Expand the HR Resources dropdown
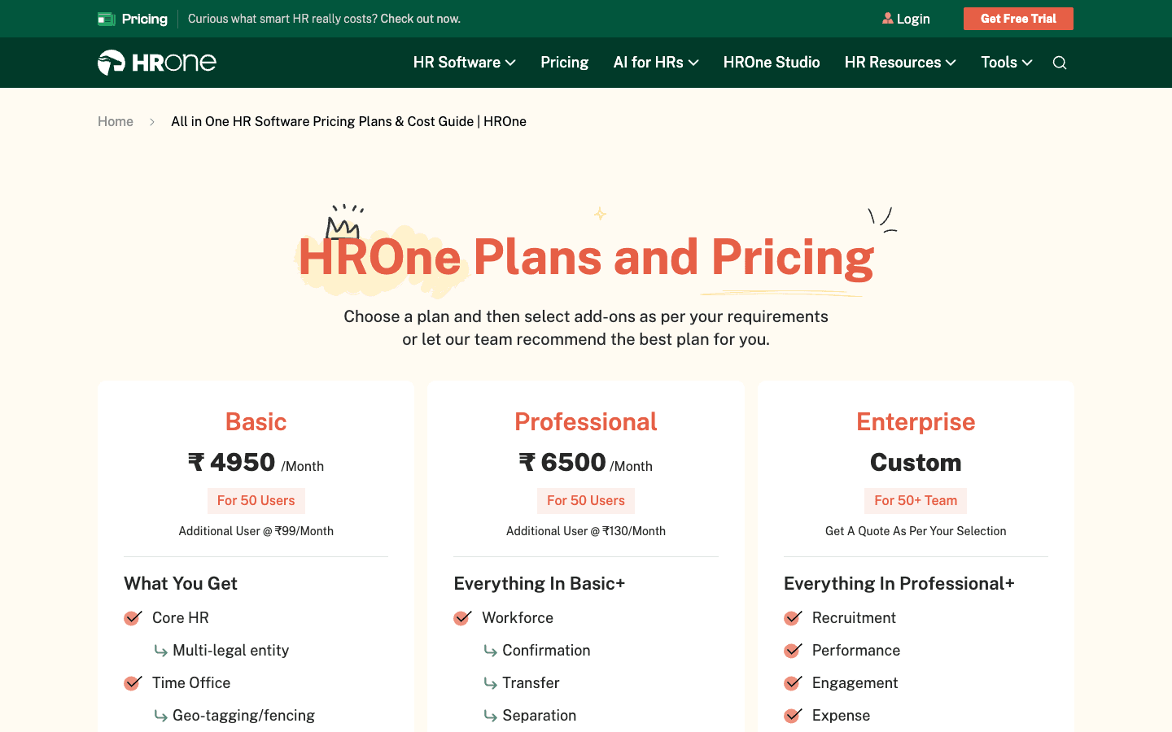Viewport: 1172px width, 732px height. pyautogui.click(x=900, y=63)
